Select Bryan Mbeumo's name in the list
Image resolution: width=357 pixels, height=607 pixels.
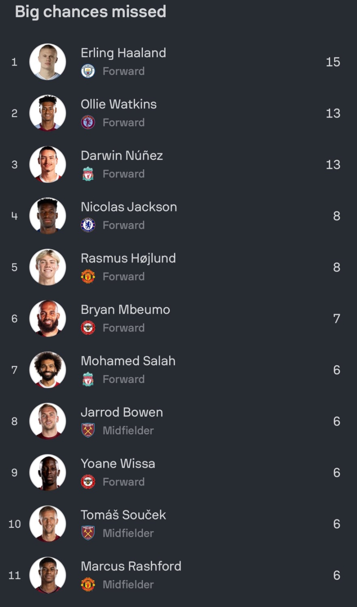pyautogui.click(x=125, y=310)
